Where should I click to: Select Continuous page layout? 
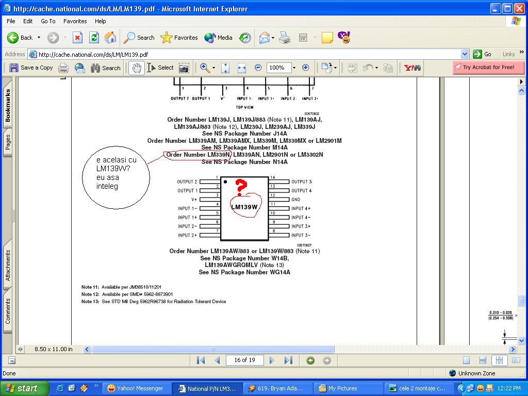coord(483,360)
